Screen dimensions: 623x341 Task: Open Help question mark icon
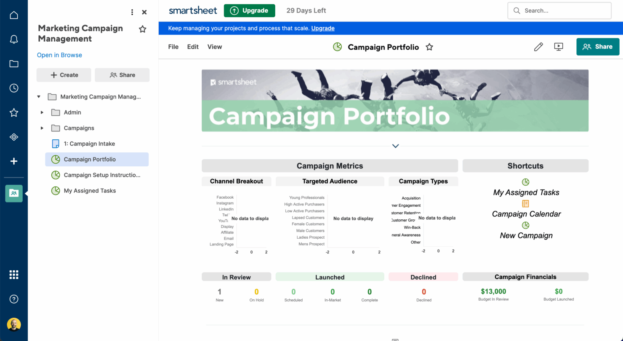[14, 299]
